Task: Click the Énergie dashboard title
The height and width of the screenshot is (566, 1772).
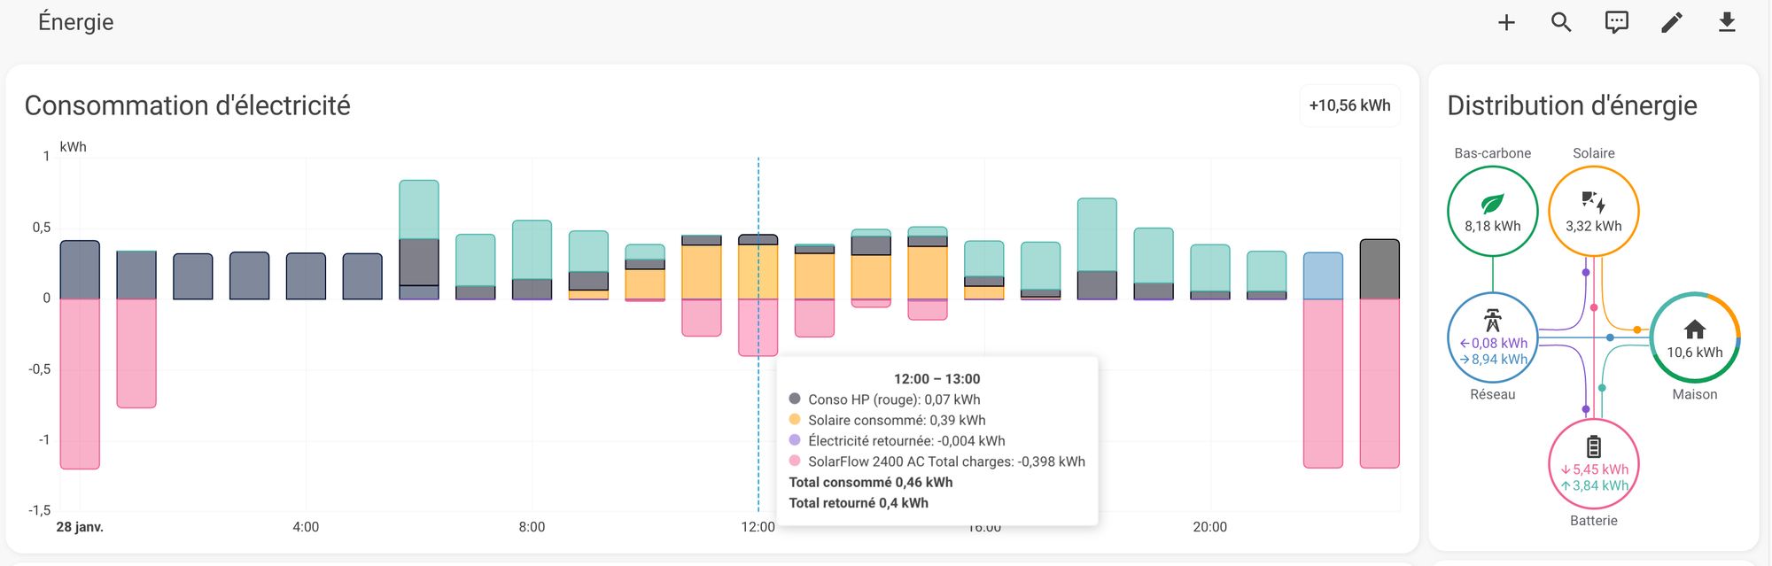Action: click(76, 22)
